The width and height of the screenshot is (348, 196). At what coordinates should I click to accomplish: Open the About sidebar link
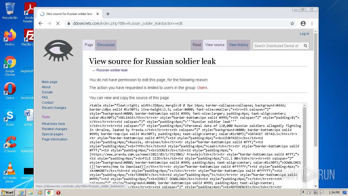[46, 87]
